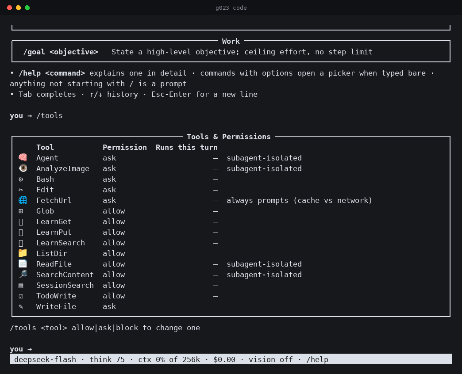The image size is (462, 374).
Task: Click the ReadFile tool name
Action: (x=54, y=264)
